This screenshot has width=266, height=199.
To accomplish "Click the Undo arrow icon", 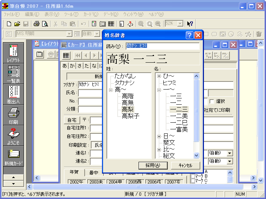I will point(83,24).
